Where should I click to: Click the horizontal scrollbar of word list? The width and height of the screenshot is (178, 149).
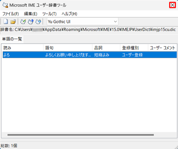(x=80, y=135)
